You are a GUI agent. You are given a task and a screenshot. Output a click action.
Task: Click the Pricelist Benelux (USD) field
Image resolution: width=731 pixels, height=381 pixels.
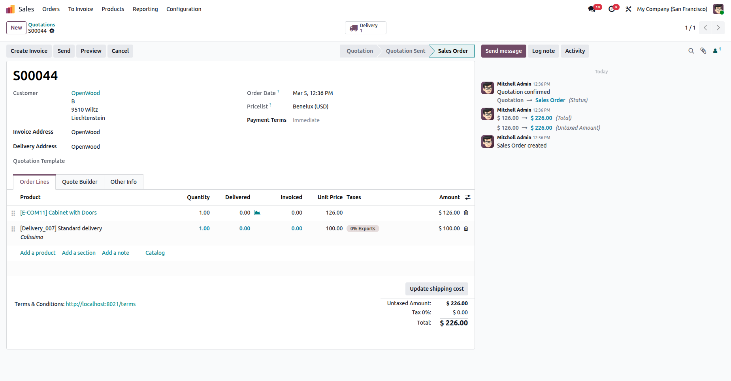click(x=311, y=106)
